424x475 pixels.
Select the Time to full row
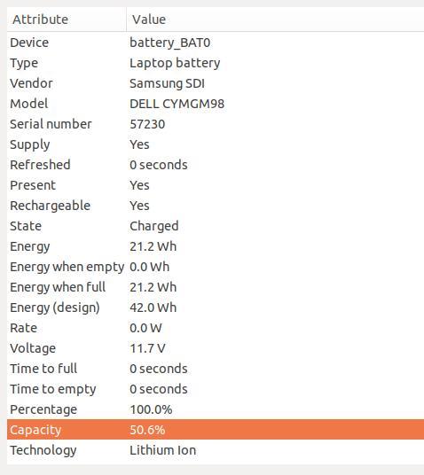click(x=216, y=369)
